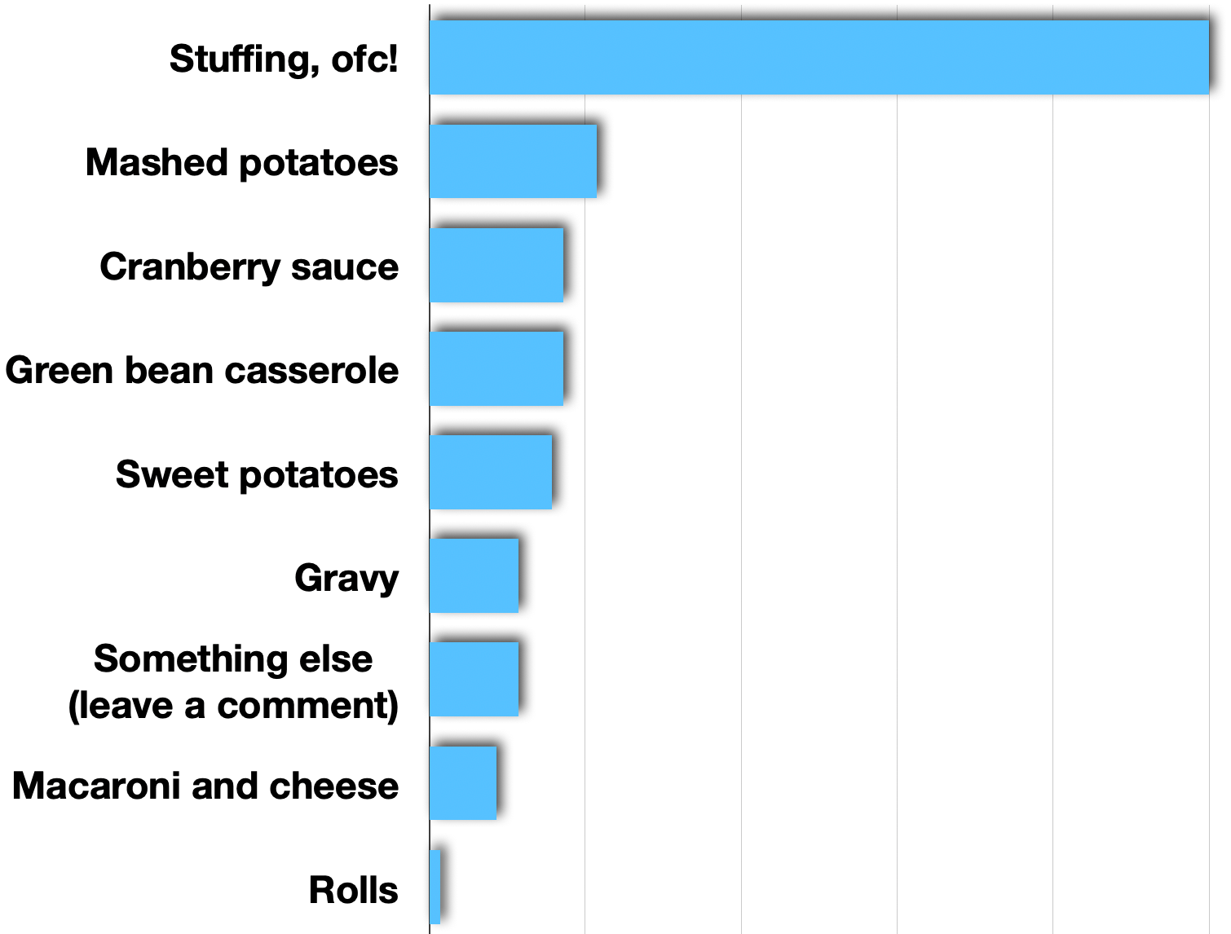Select the Mashed potatoes bar
The image size is (1231, 934).
click(x=513, y=161)
